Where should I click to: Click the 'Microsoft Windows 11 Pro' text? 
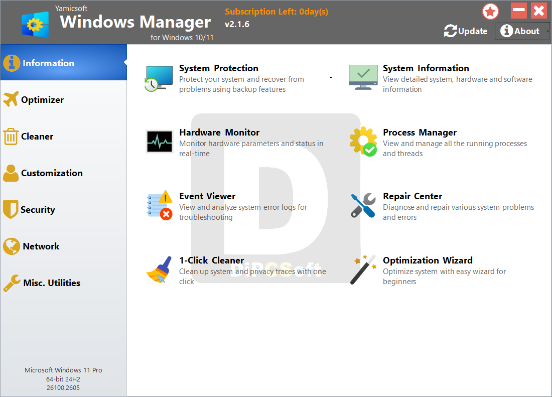point(63,370)
